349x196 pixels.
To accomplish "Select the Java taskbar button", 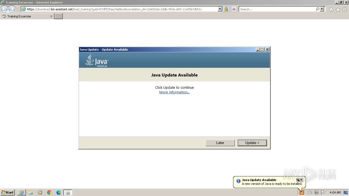I will [x=68, y=192].
